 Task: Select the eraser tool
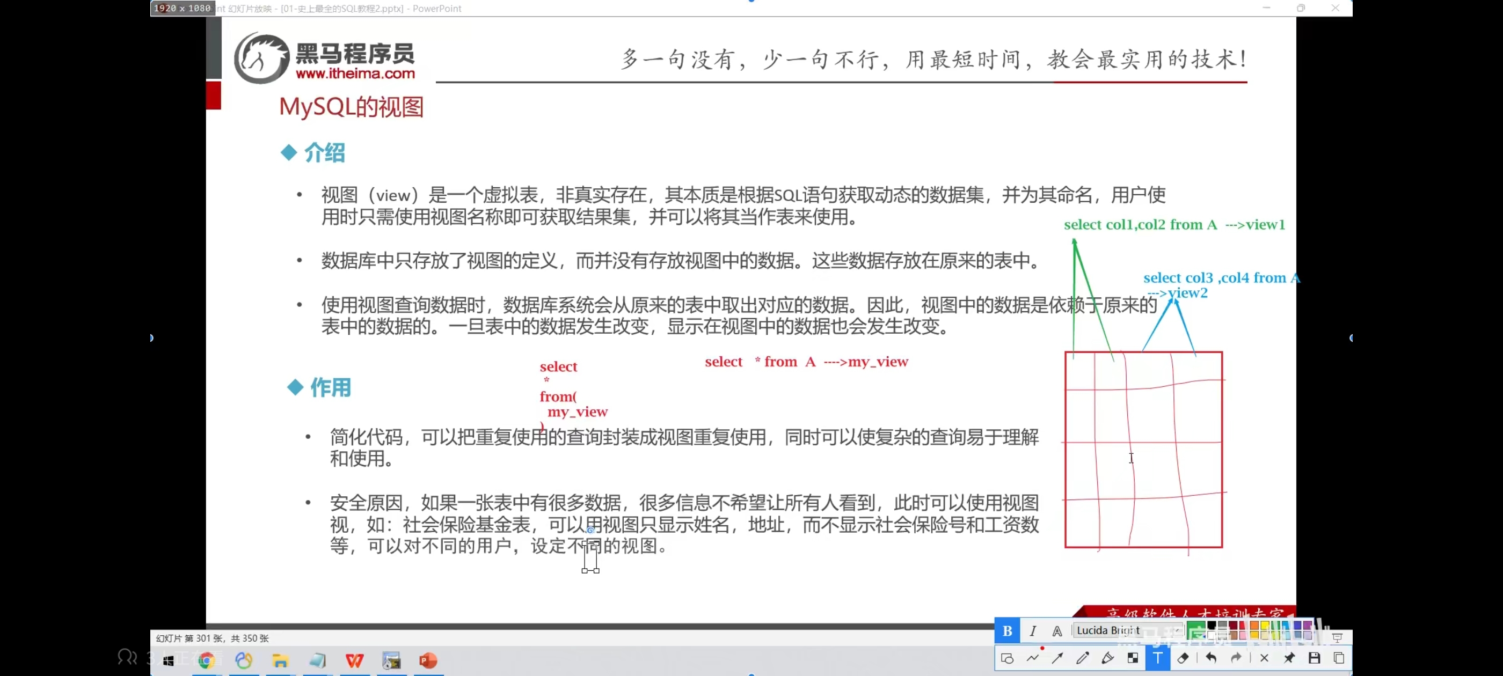[1183, 658]
